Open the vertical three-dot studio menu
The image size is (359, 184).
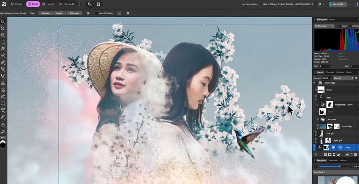click(x=80, y=4)
